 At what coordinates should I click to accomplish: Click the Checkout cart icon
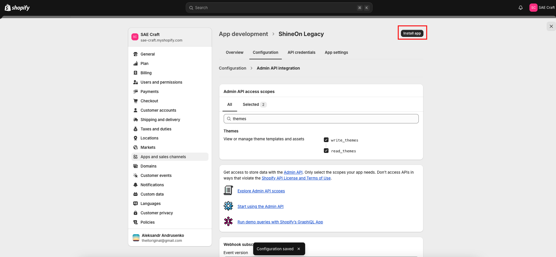135,101
